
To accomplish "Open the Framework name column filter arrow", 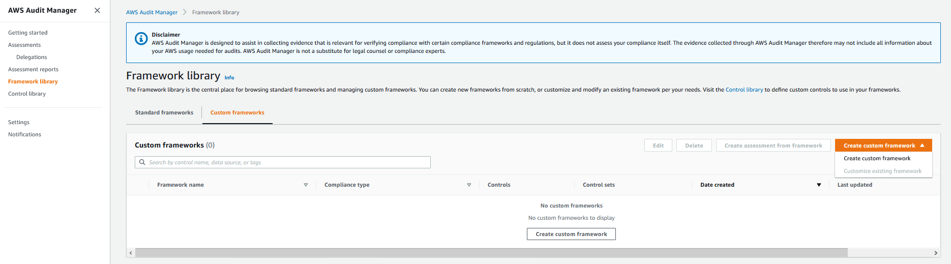I will pyautogui.click(x=306, y=185).
